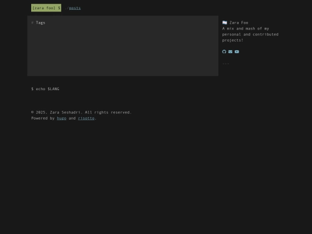This screenshot has height=234, width=312.
Task: Click the "Powered by" footer text
Action: (43, 118)
